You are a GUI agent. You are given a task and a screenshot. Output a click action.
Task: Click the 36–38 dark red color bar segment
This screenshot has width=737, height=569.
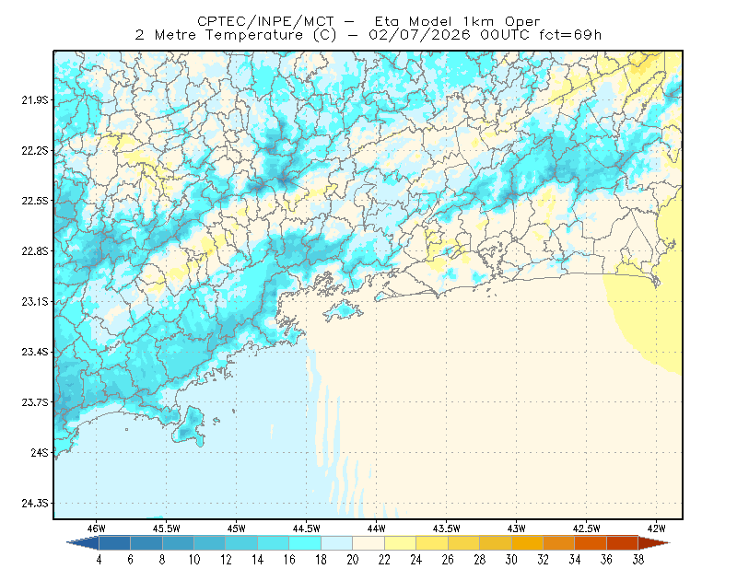click(x=623, y=543)
